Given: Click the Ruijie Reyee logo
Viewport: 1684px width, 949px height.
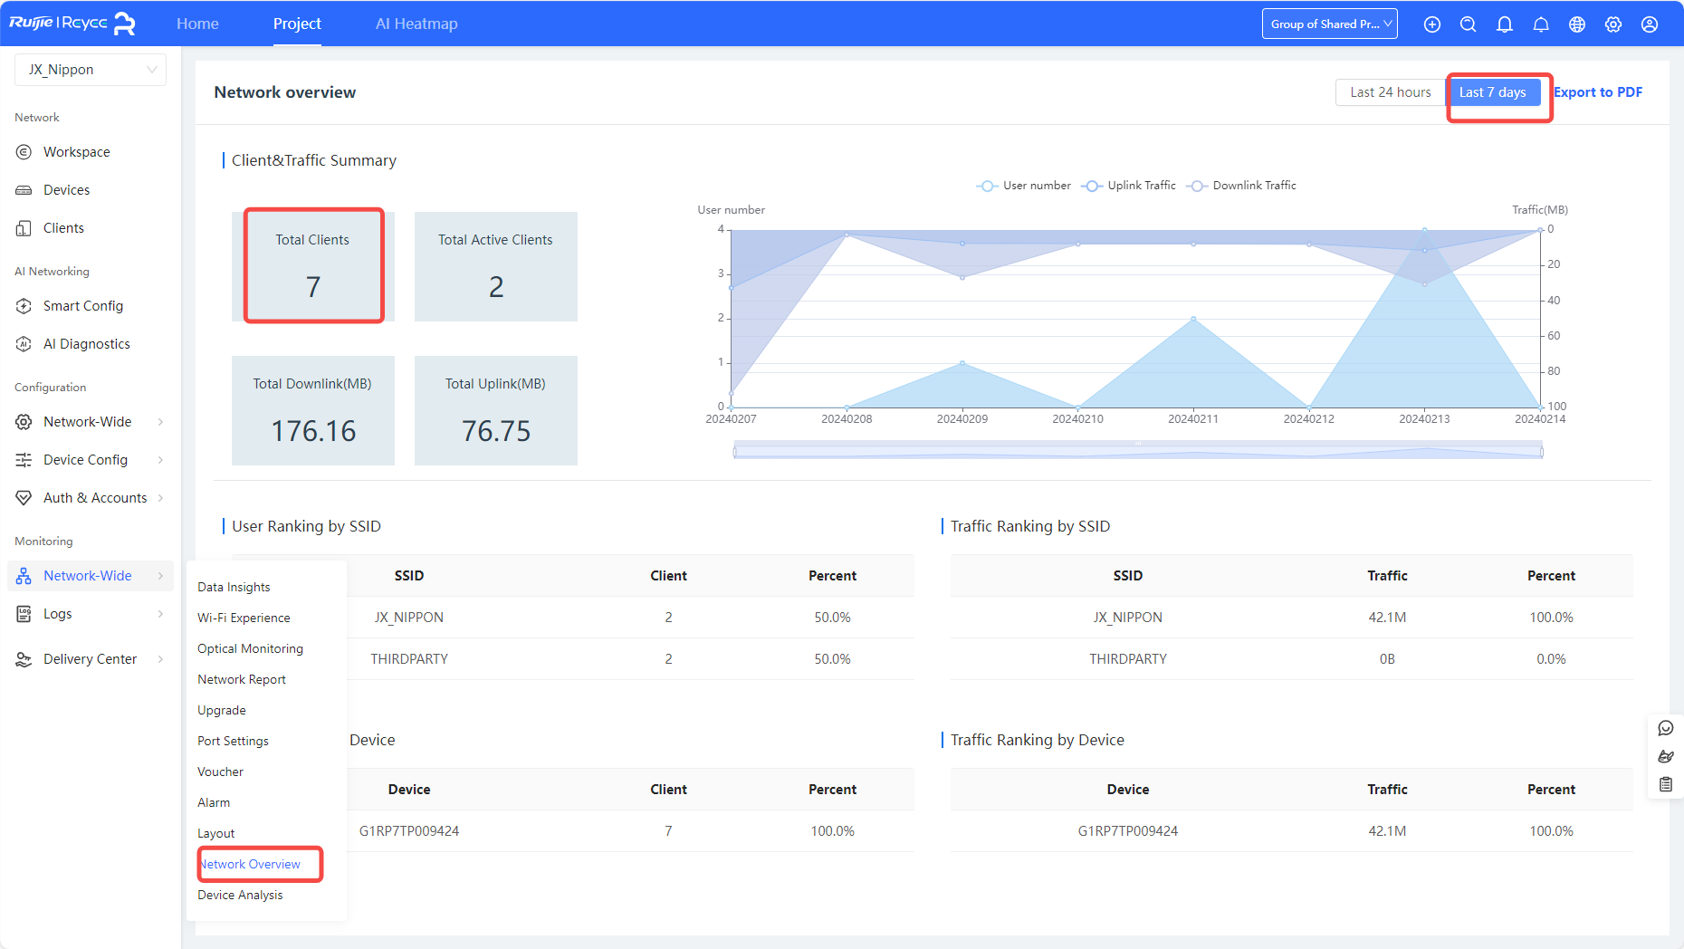Looking at the screenshot, I should 72,24.
